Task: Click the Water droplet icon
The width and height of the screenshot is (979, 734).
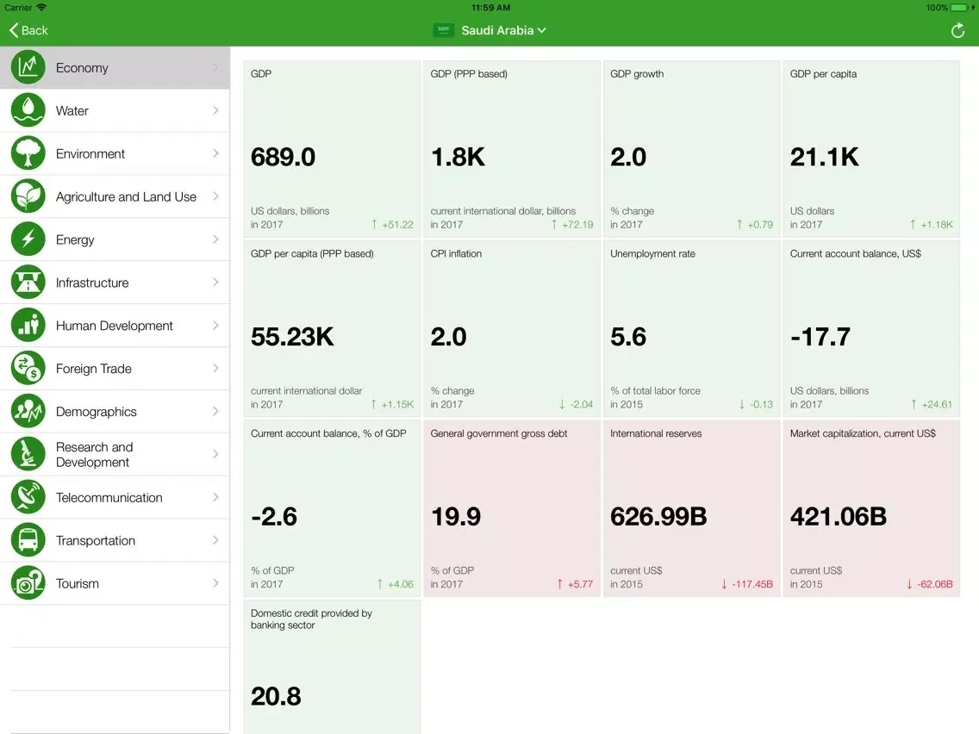Action: click(x=28, y=110)
